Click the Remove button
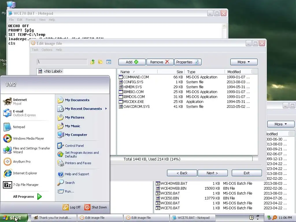 tap(160, 62)
